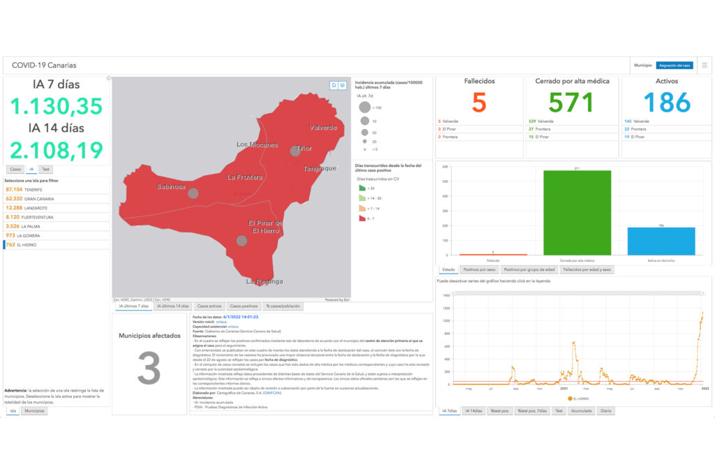Open the Versión móvil enlace link
This screenshot has width=715, height=476.
coord(221,322)
